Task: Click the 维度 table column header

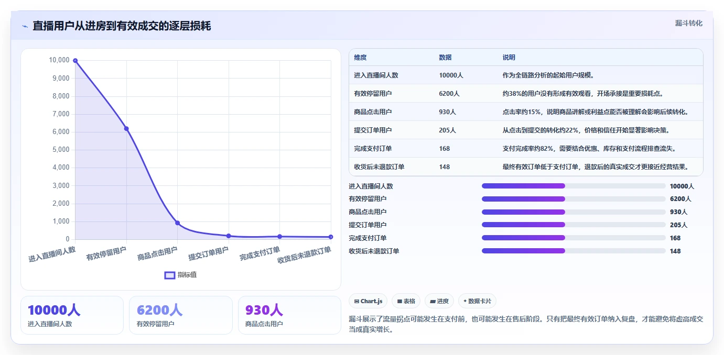Action: [360, 58]
